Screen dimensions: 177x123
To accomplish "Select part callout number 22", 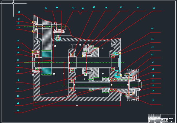I will (18, 23).
